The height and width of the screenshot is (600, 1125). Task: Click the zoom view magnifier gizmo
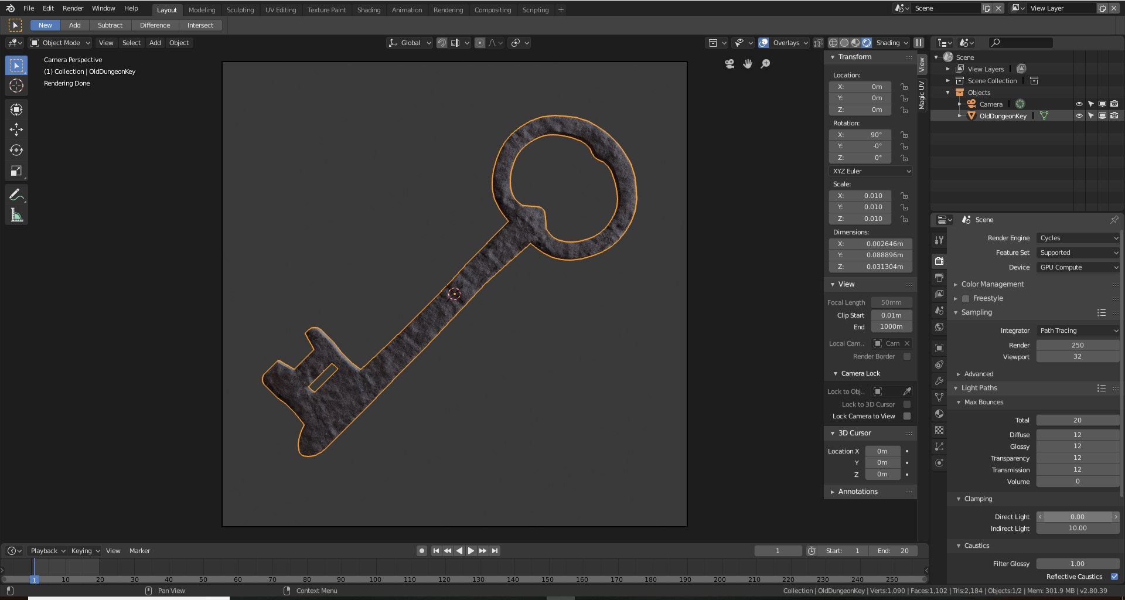765,64
